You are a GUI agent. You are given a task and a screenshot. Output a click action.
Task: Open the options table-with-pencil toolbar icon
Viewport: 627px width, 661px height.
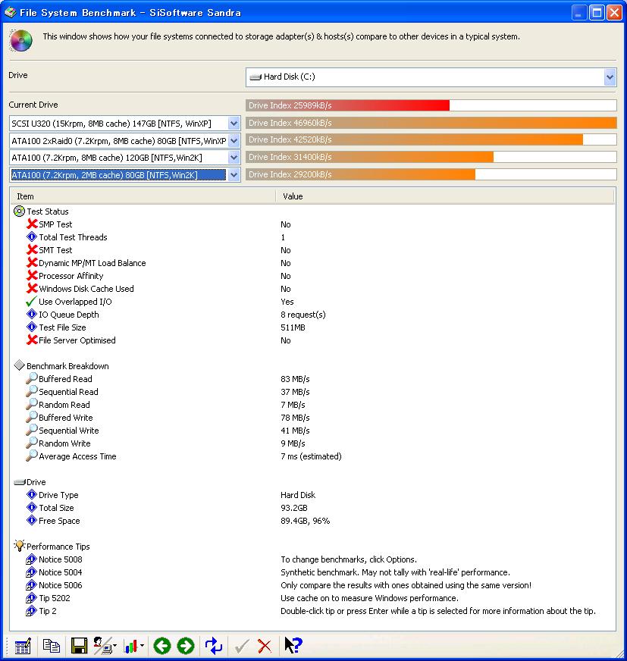coord(23,645)
